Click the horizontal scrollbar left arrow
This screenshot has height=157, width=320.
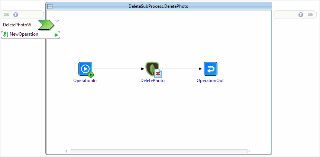66,151
